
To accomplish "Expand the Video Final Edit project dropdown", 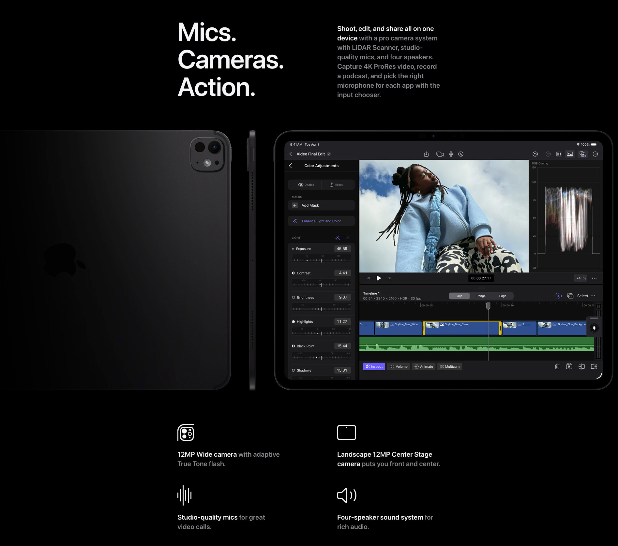I will pos(329,154).
